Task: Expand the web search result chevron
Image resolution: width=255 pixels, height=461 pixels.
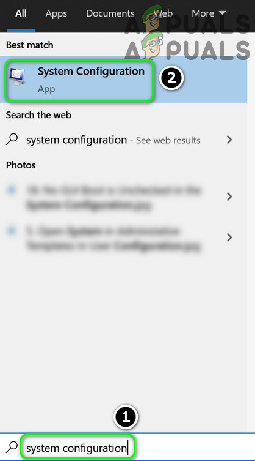Action: [229, 140]
